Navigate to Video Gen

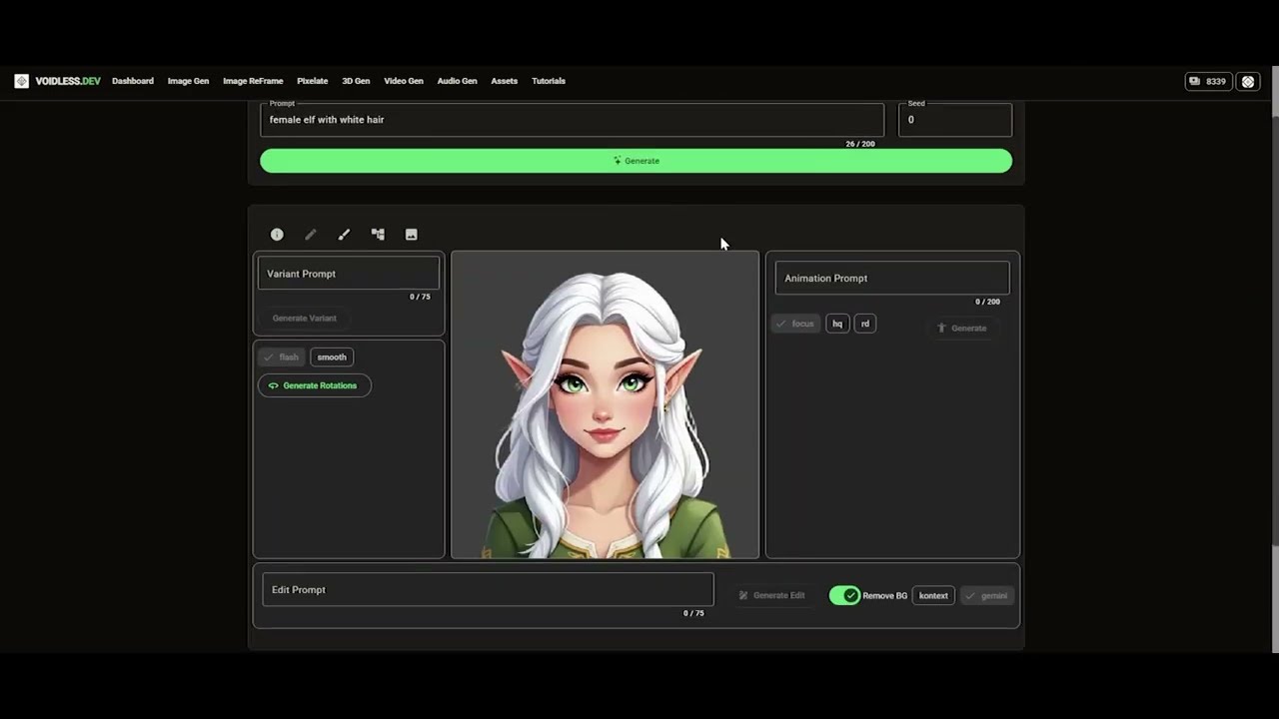pos(404,81)
